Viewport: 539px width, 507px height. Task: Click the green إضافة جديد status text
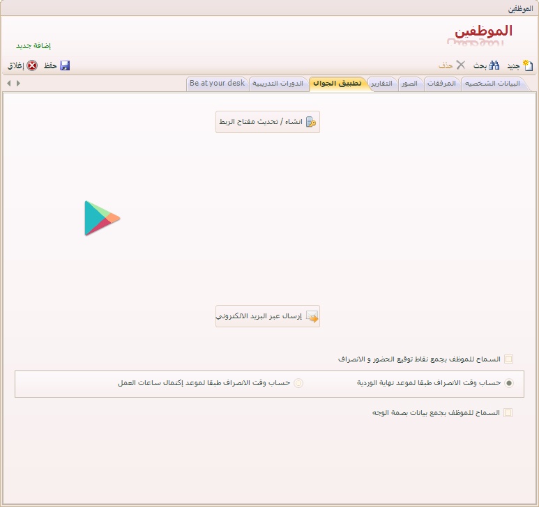pos(33,46)
